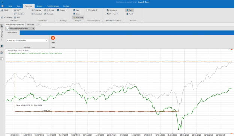
Task: Switch to the Chart ribbon tab
Action: click(x=18, y=6)
